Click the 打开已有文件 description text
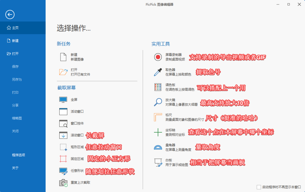The width and height of the screenshot is (305, 192). (x=80, y=74)
